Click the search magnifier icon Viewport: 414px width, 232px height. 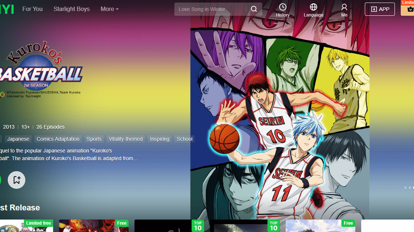click(254, 9)
